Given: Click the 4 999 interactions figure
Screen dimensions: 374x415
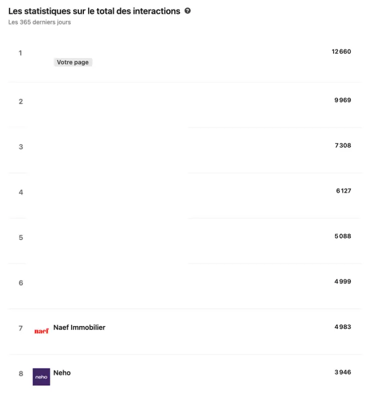Looking at the screenshot, I should pos(343,281).
